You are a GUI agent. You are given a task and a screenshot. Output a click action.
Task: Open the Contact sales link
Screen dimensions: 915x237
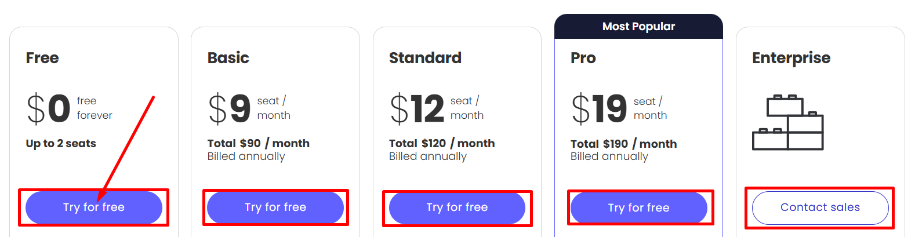tap(820, 207)
